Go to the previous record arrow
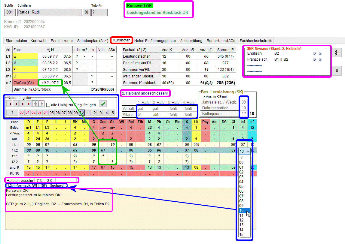The width and height of the screenshot is (345, 244). tap(16, 104)
